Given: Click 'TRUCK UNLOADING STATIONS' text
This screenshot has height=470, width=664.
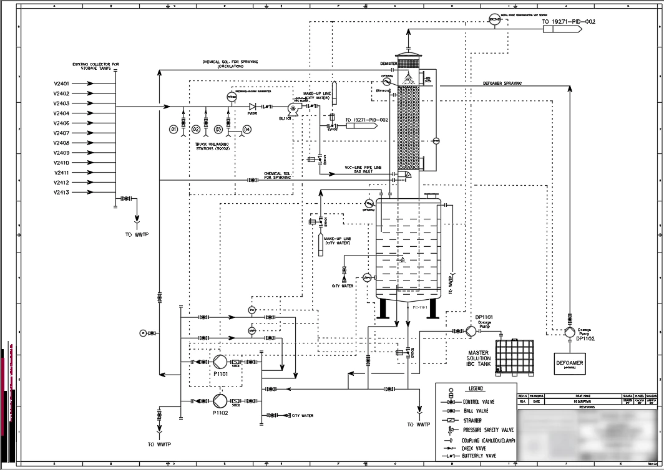Looking at the screenshot, I should (212, 146).
